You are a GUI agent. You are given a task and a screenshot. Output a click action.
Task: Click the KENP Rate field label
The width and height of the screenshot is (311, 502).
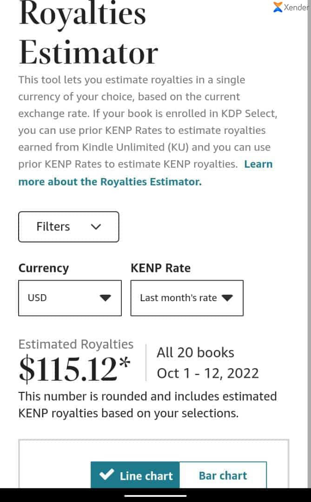pos(160,268)
